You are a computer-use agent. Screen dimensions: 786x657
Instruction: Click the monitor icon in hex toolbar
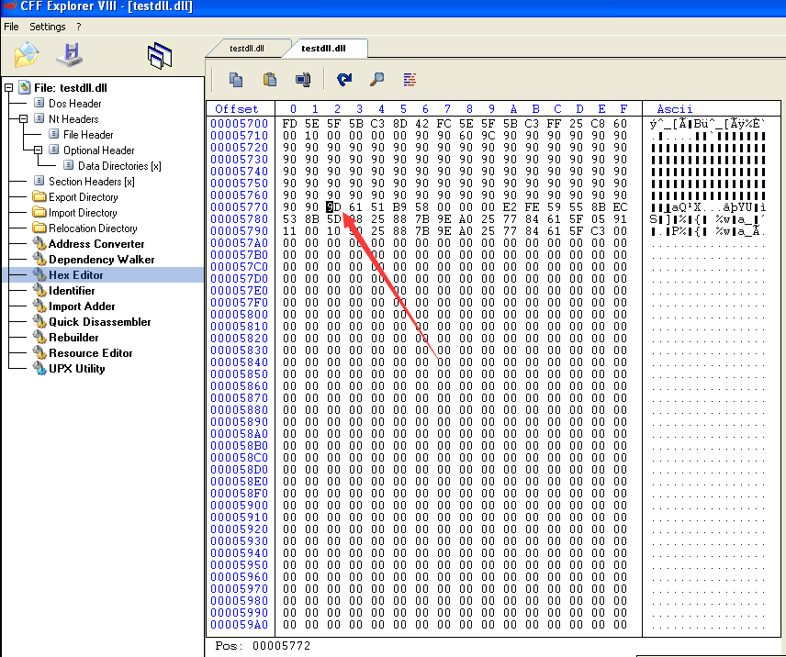302,80
